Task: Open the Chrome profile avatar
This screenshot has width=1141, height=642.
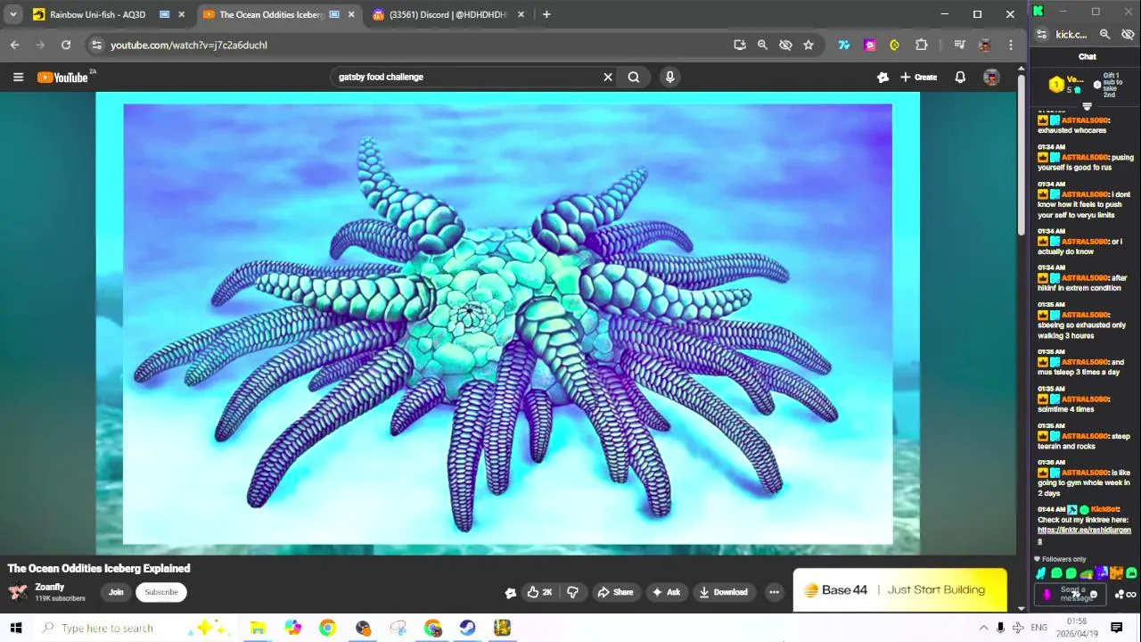Action: pyautogui.click(x=985, y=45)
